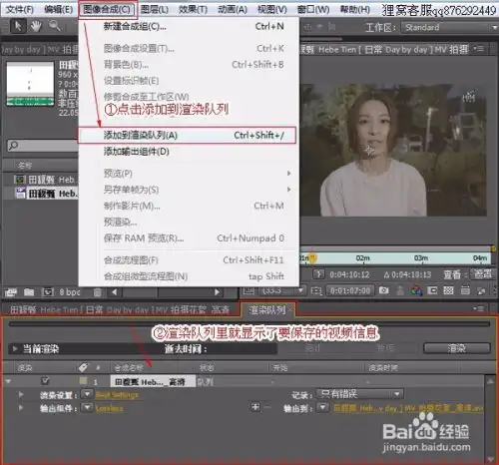
Task: Click the Project panel search field
Action: coord(43,146)
